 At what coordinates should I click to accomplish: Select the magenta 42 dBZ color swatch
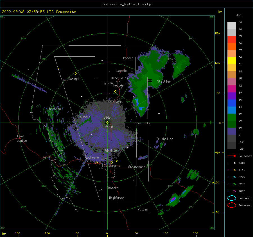(x=232, y=89)
